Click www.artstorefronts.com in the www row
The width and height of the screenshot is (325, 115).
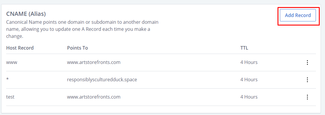[94, 62]
